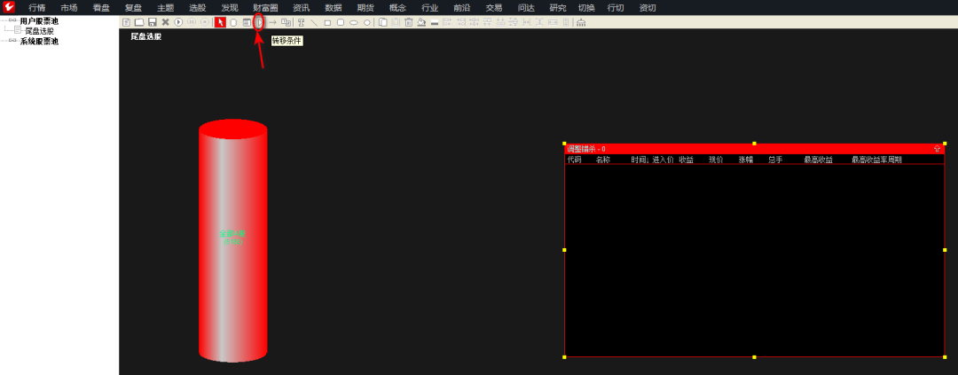Screen dimensions: 958x375
Task: Click the paint bucket fill icon
Action: 421,22
